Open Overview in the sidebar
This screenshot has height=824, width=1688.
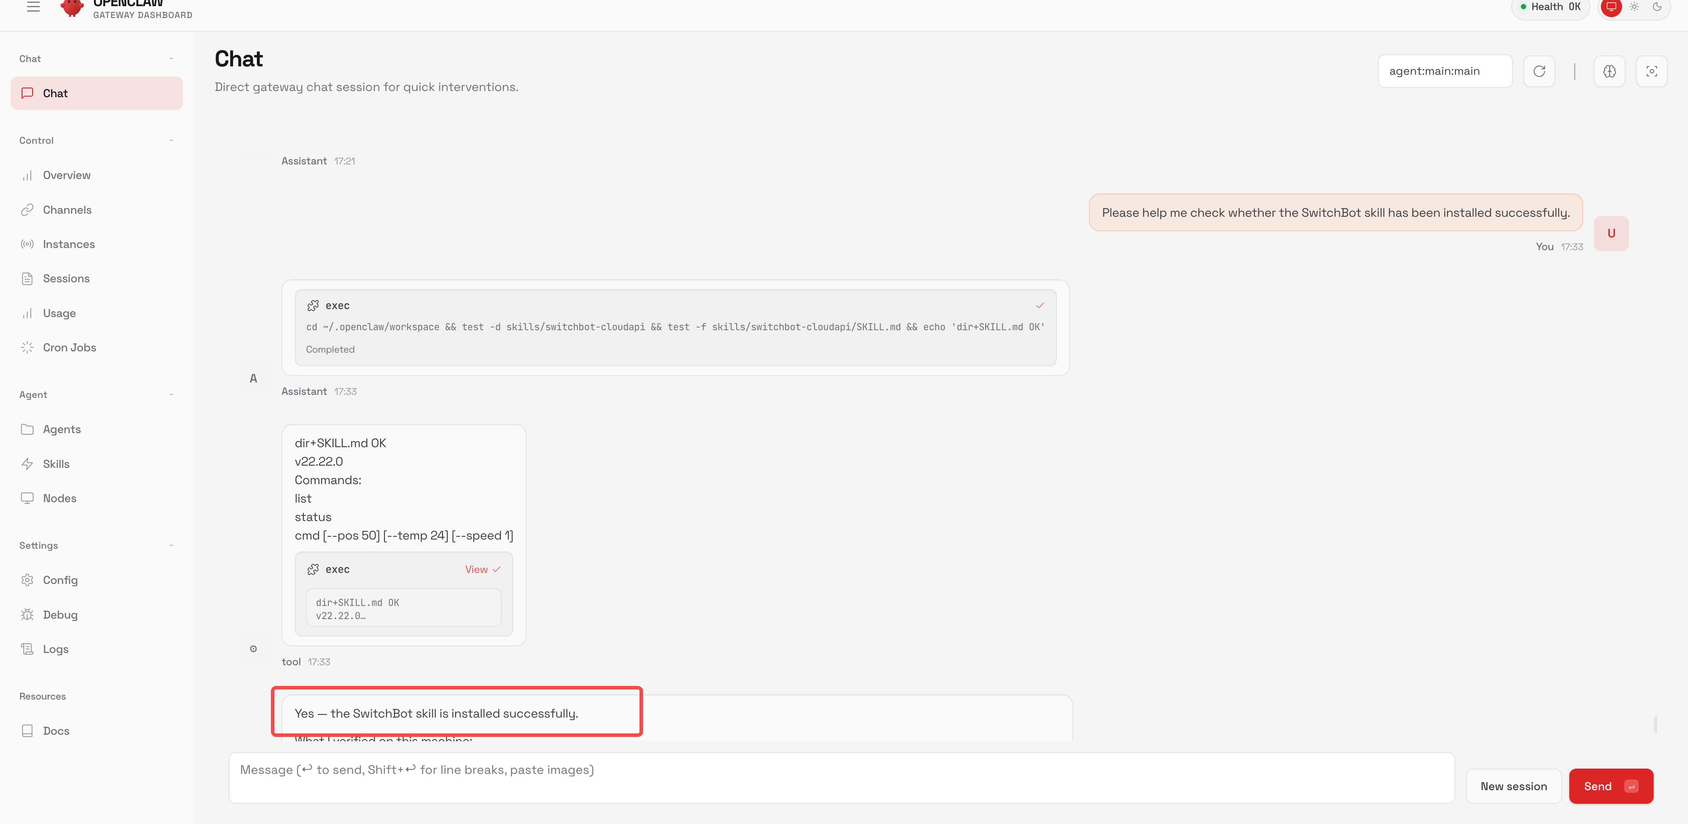pyautogui.click(x=96, y=175)
